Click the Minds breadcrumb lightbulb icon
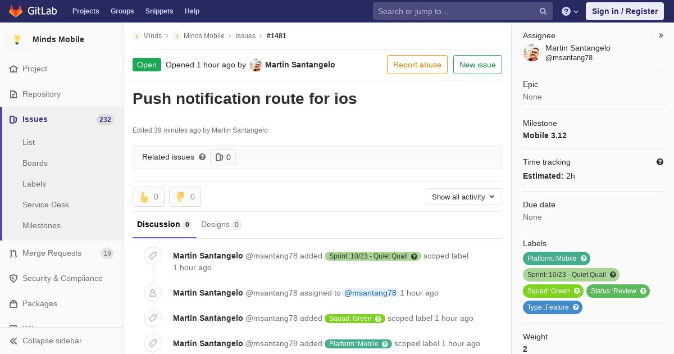This screenshot has height=354, width=674. (136, 35)
